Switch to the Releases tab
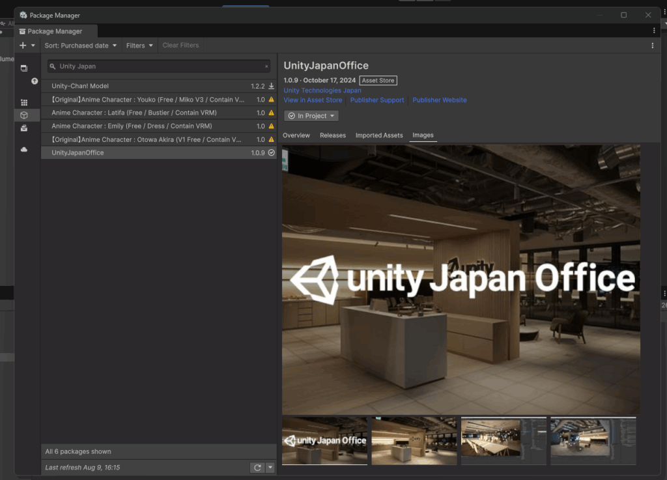Image resolution: width=667 pixels, height=480 pixels. pos(333,135)
